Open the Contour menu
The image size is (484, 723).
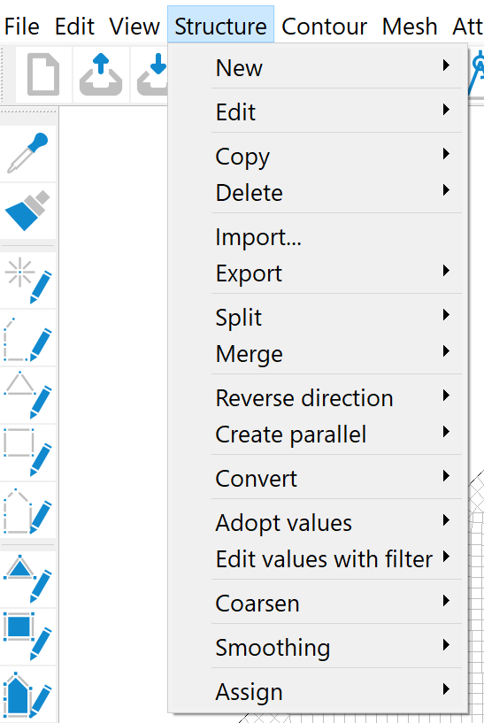(x=324, y=26)
